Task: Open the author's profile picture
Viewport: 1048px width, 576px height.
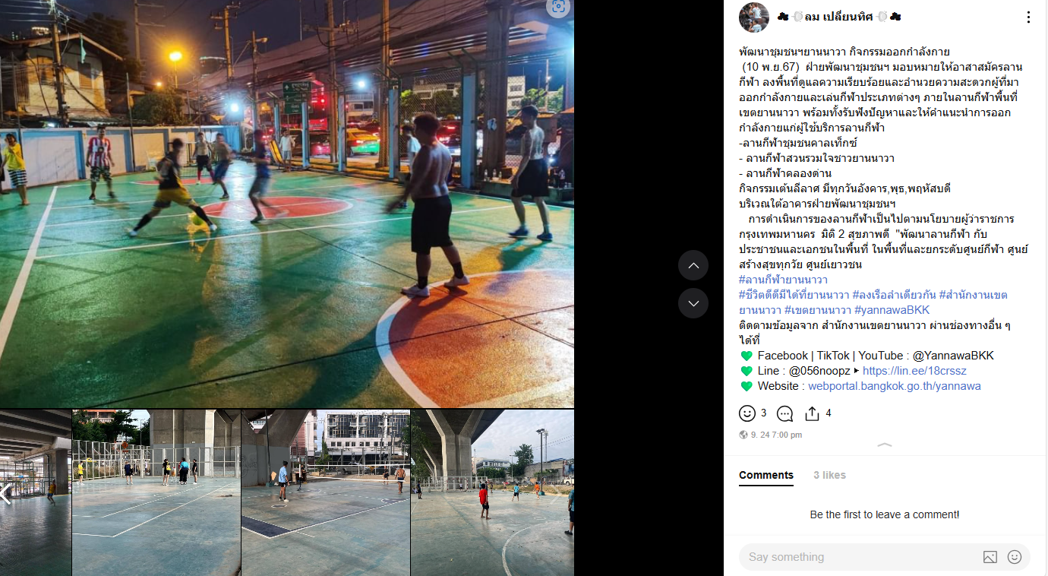Action: [754, 17]
